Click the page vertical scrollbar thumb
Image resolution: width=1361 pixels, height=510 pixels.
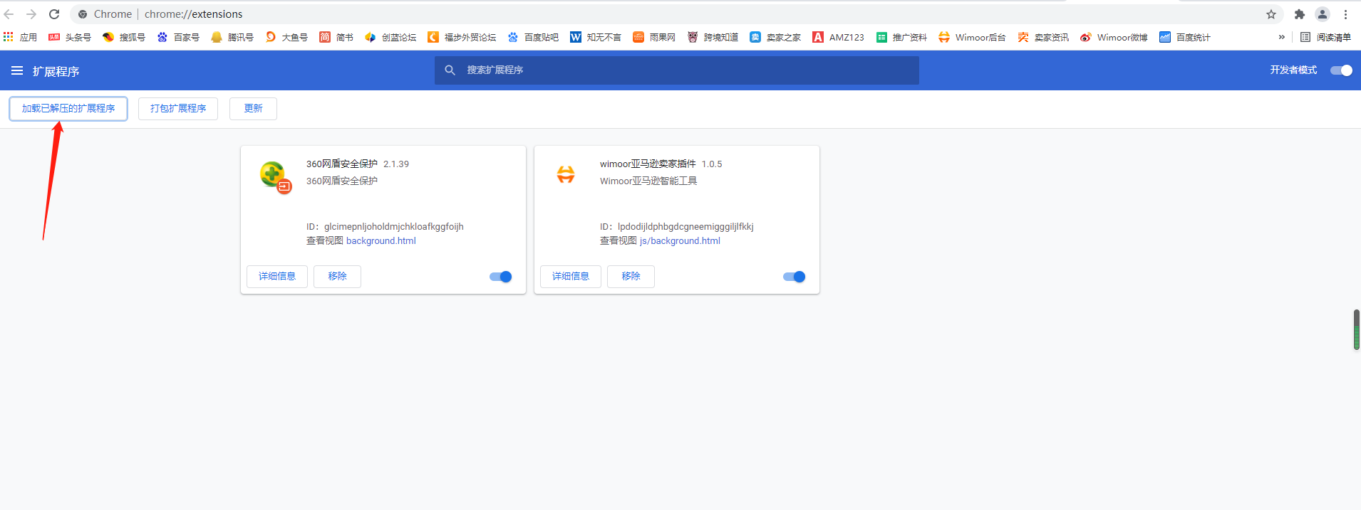tap(1357, 329)
